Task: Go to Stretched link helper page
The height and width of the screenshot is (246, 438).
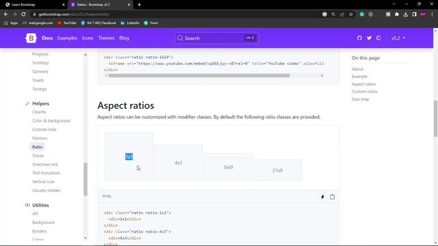Action: (x=45, y=164)
